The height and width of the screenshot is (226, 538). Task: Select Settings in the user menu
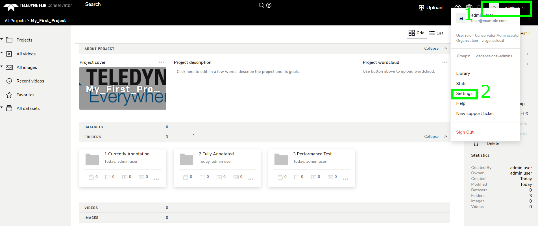tap(464, 94)
